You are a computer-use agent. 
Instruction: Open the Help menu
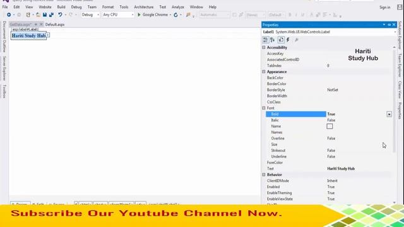point(213,7)
